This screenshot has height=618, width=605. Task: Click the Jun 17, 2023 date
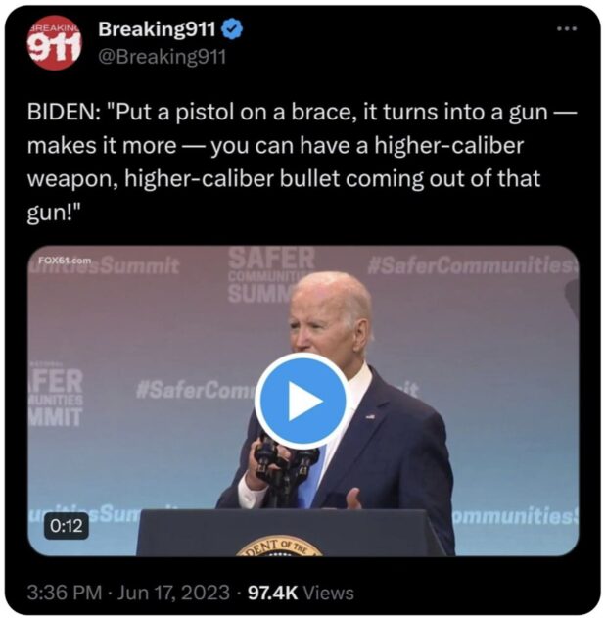pyautogui.click(x=173, y=593)
